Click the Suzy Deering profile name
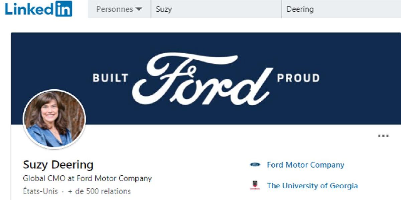The height and width of the screenshot is (200, 401). click(x=58, y=165)
